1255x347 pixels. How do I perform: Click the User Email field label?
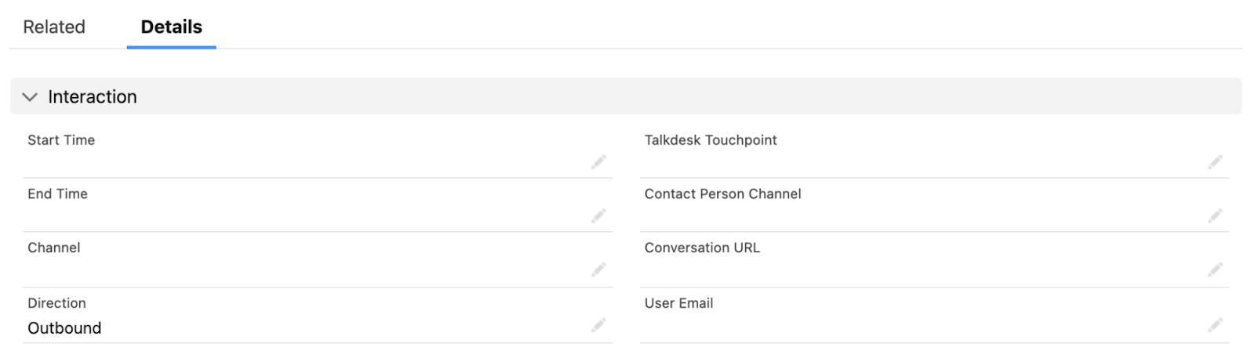pos(678,303)
